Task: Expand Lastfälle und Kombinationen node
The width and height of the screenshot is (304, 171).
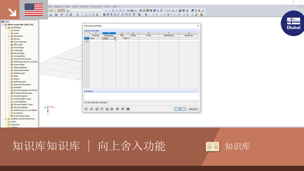Action: click(6, 119)
